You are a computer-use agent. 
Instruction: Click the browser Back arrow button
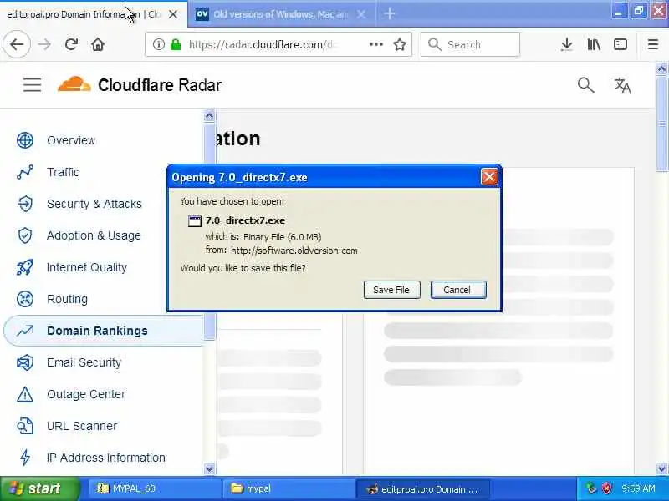click(x=17, y=44)
